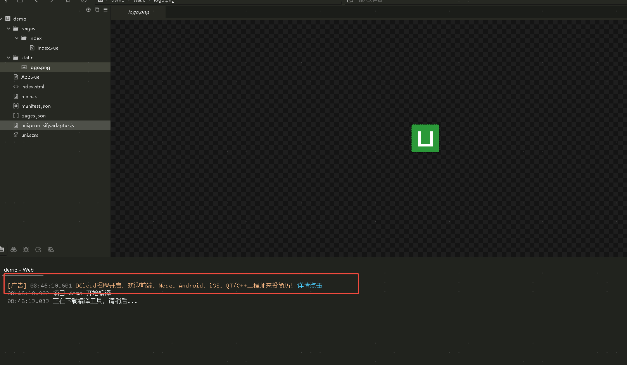Click the demo project U icon
The height and width of the screenshot is (365, 627).
8,19
